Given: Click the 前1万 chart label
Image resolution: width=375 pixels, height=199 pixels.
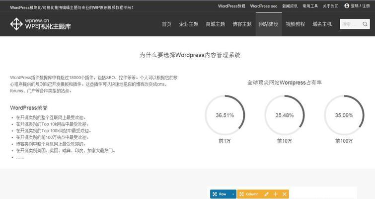Looking at the screenshot, I should coord(225,141).
